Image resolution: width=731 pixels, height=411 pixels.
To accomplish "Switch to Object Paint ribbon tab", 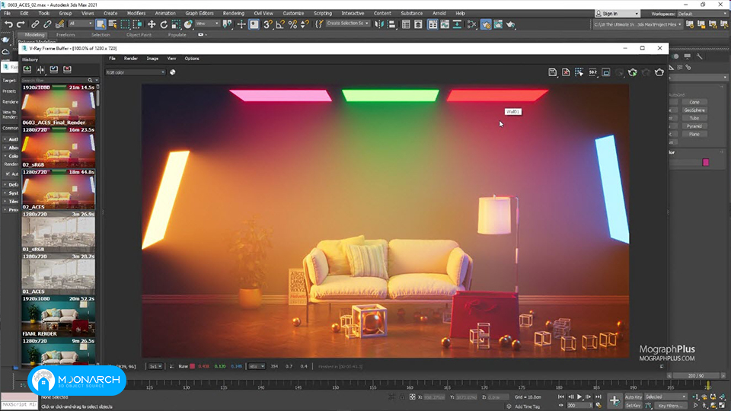I will [139, 35].
